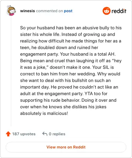Open the blue "post" link

coord(68,11)
